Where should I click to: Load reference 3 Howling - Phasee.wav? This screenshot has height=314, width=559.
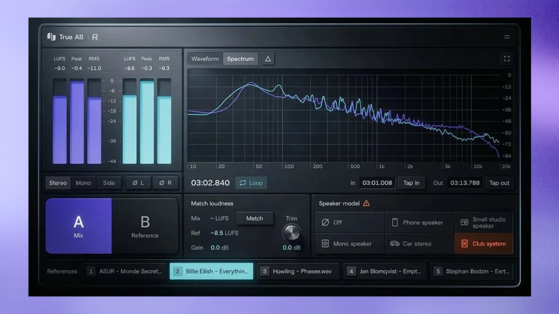(x=298, y=271)
